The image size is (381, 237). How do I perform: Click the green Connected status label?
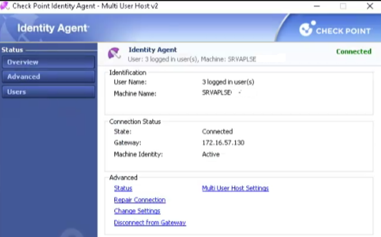point(354,51)
